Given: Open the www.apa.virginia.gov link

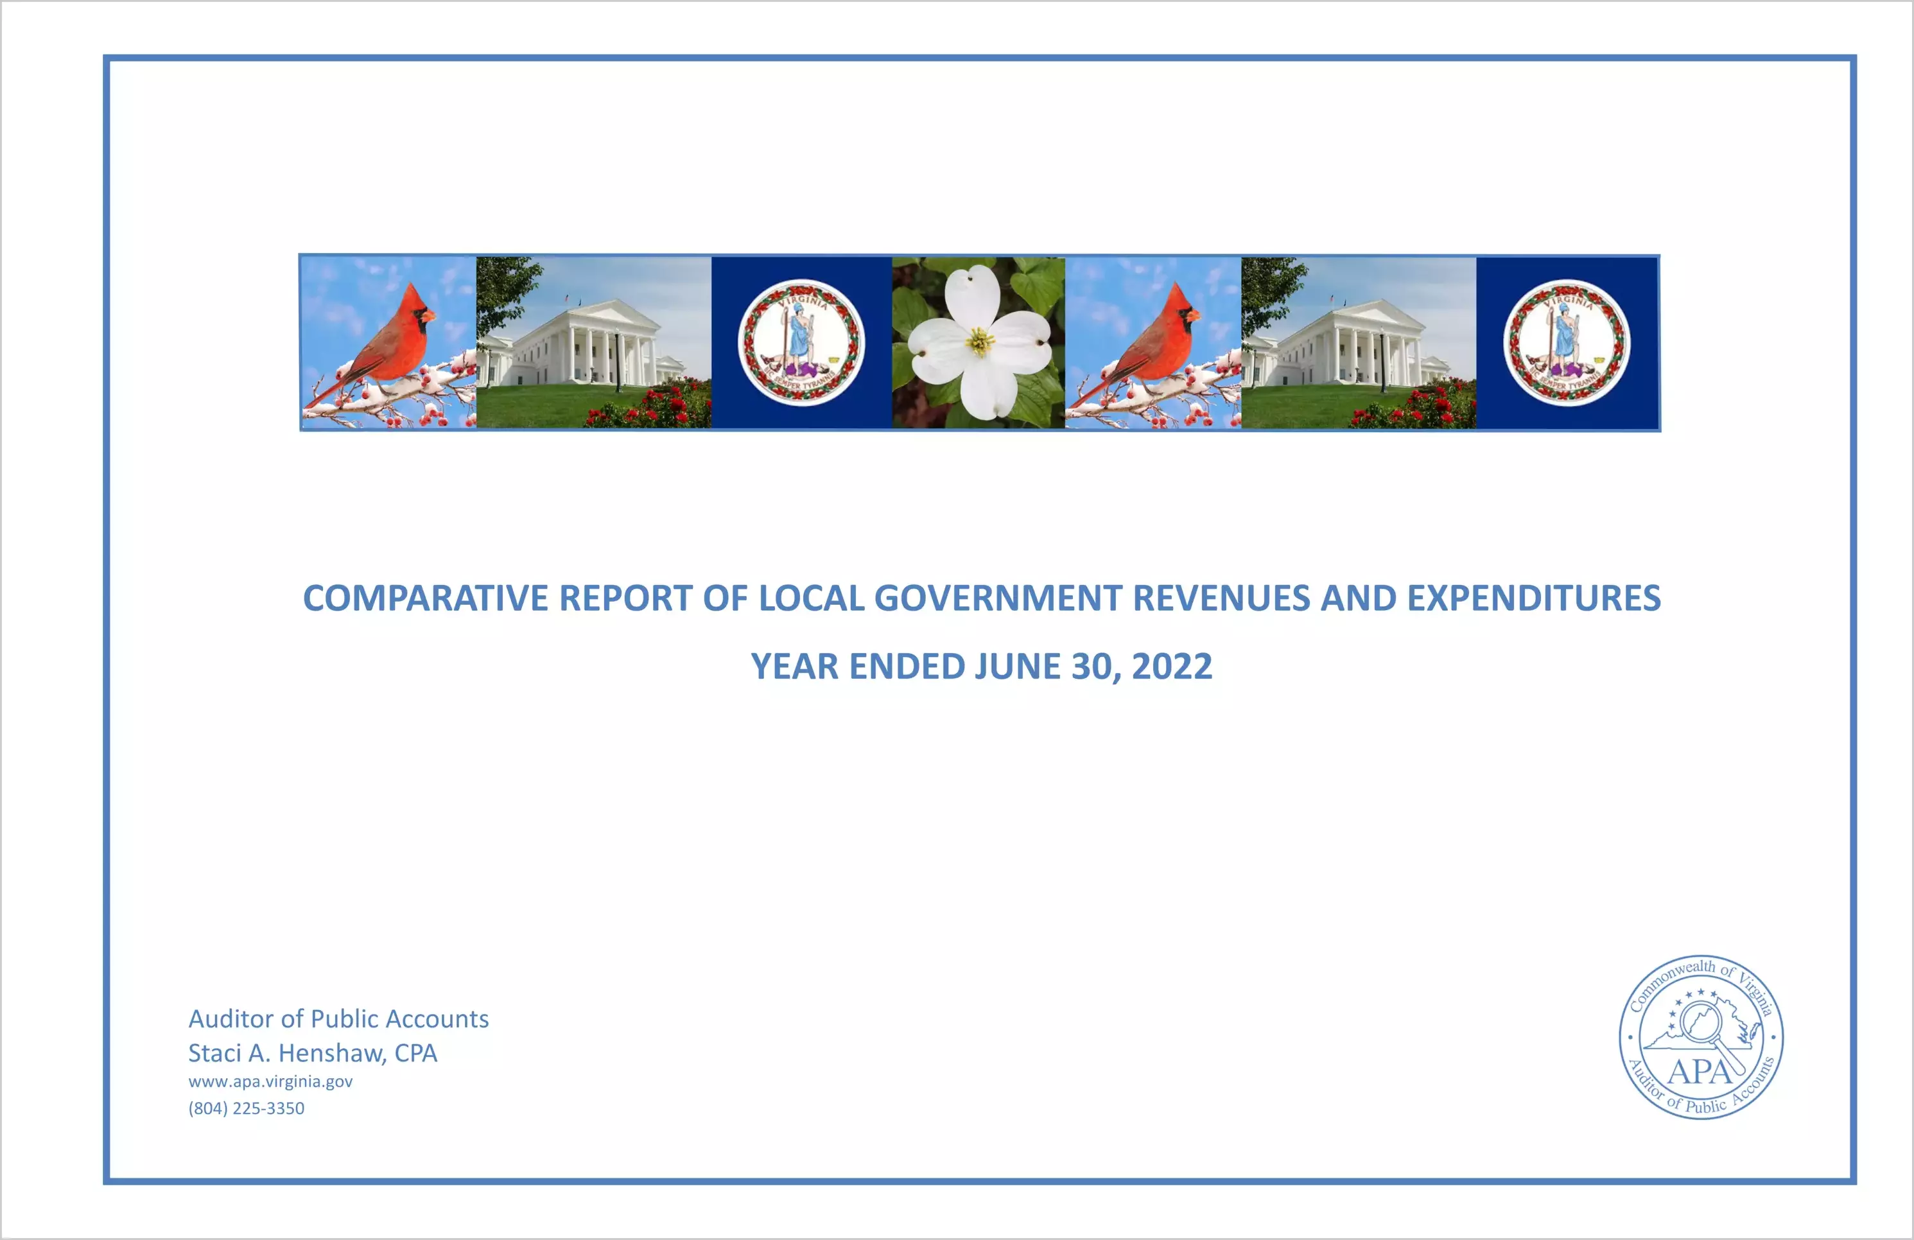Looking at the screenshot, I should point(270,1081).
